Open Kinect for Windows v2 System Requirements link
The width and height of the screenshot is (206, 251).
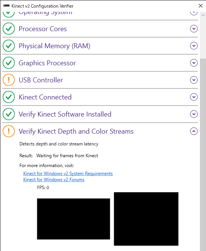pyautogui.click(x=68, y=174)
